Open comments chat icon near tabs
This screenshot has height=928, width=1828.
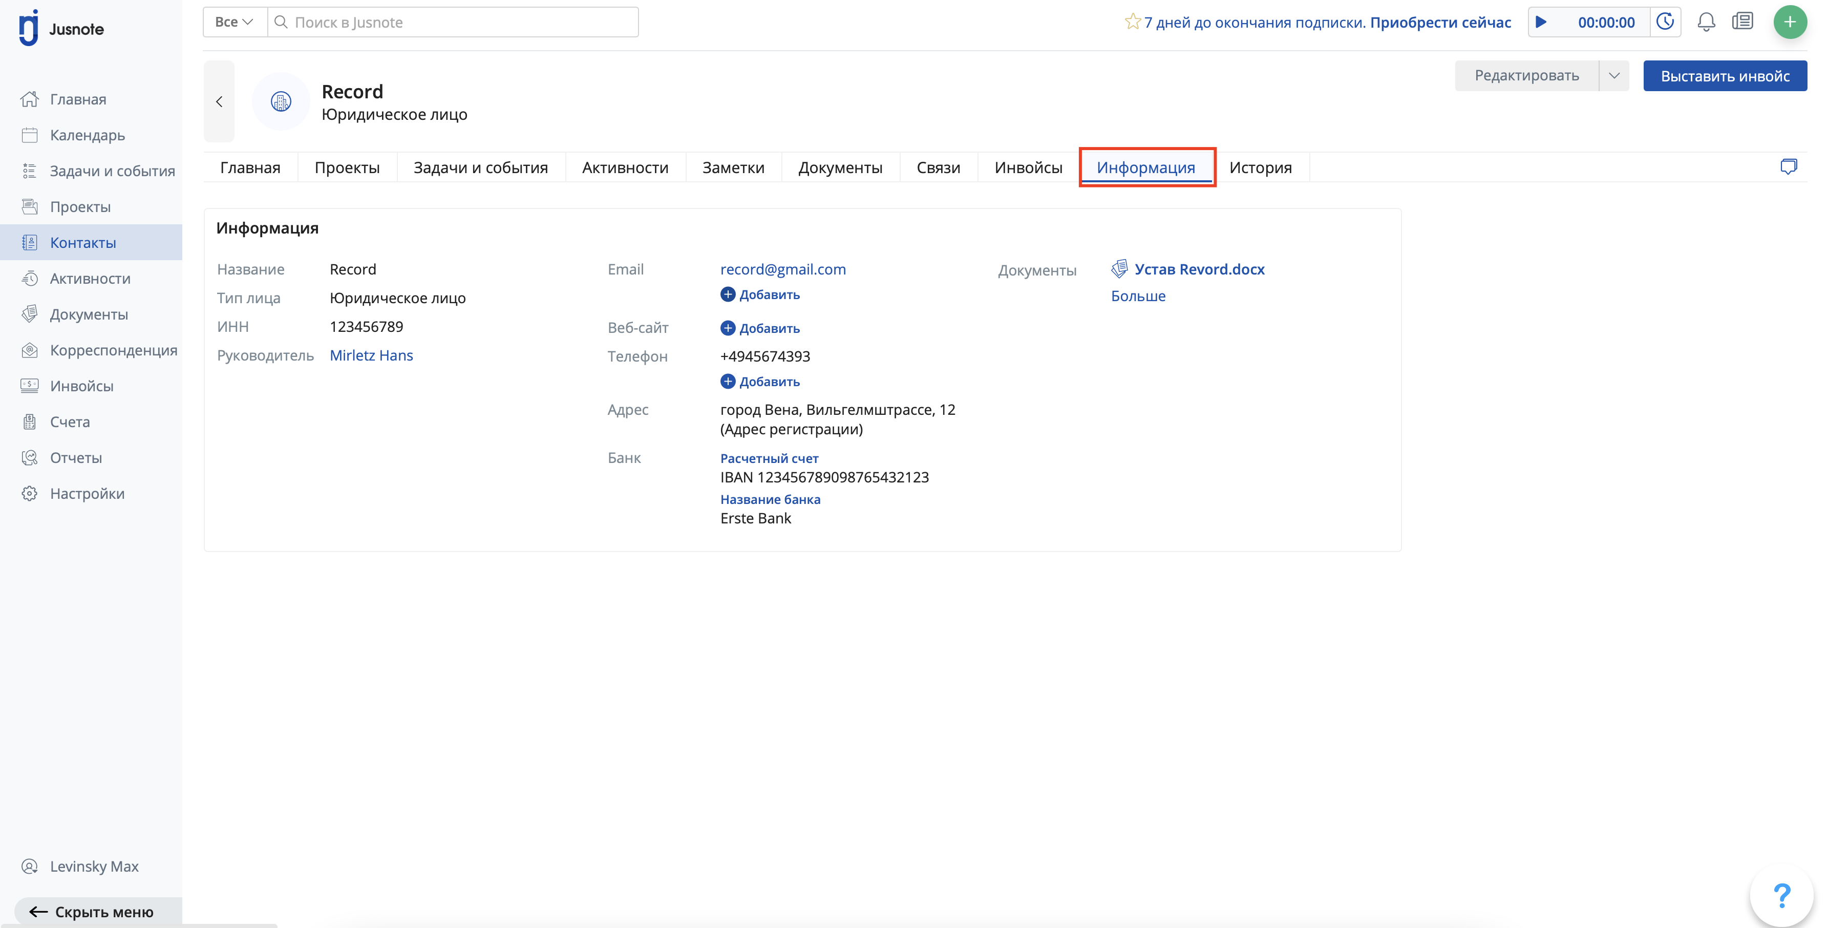[1788, 167]
